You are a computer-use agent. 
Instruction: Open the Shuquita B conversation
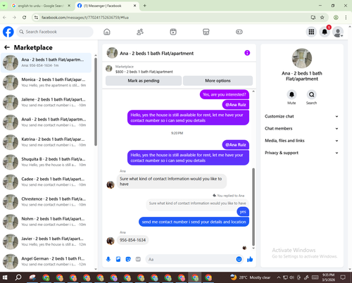coord(46,162)
